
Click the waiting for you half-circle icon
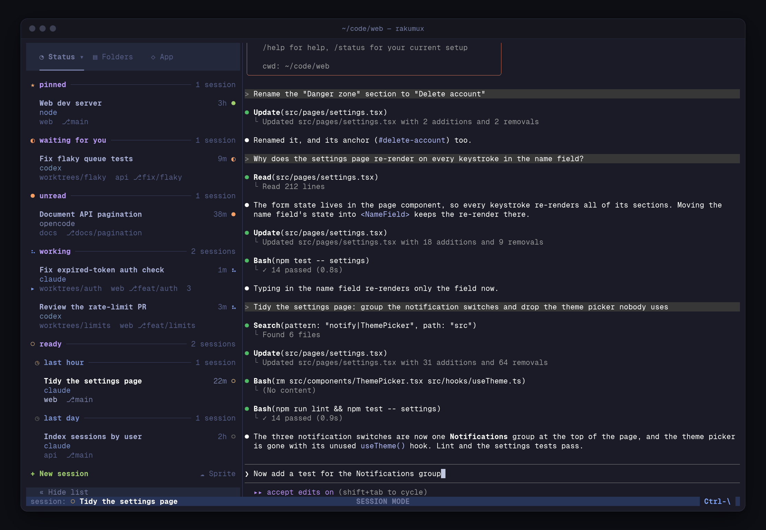coord(33,141)
